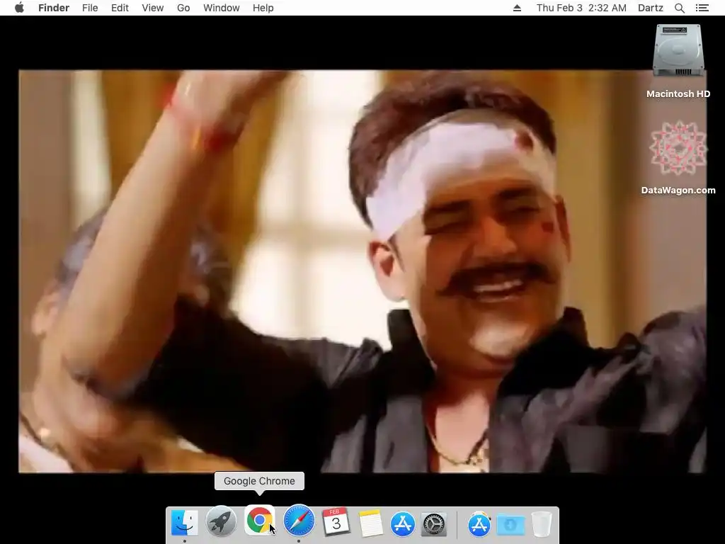Click the Macintosh HD label text
Viewport: 725px width, 544px height.
(678, 94)
